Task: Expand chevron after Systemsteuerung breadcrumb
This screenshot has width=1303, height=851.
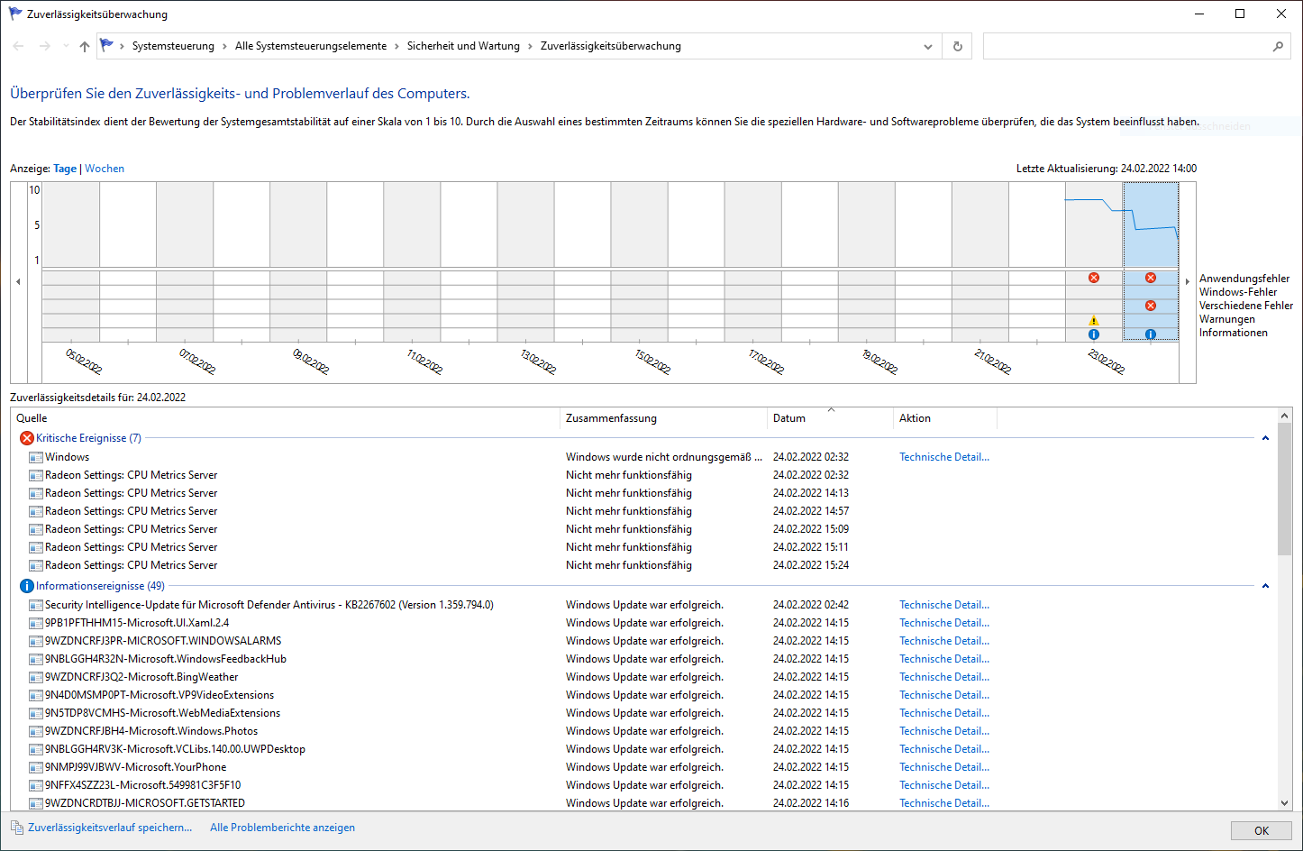Action: point(224,46)
